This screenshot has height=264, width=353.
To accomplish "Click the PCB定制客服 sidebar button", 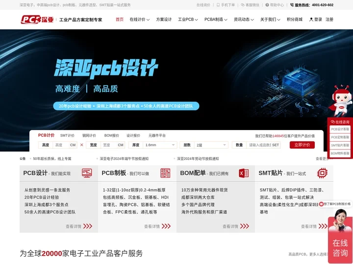I will (340, 137).
